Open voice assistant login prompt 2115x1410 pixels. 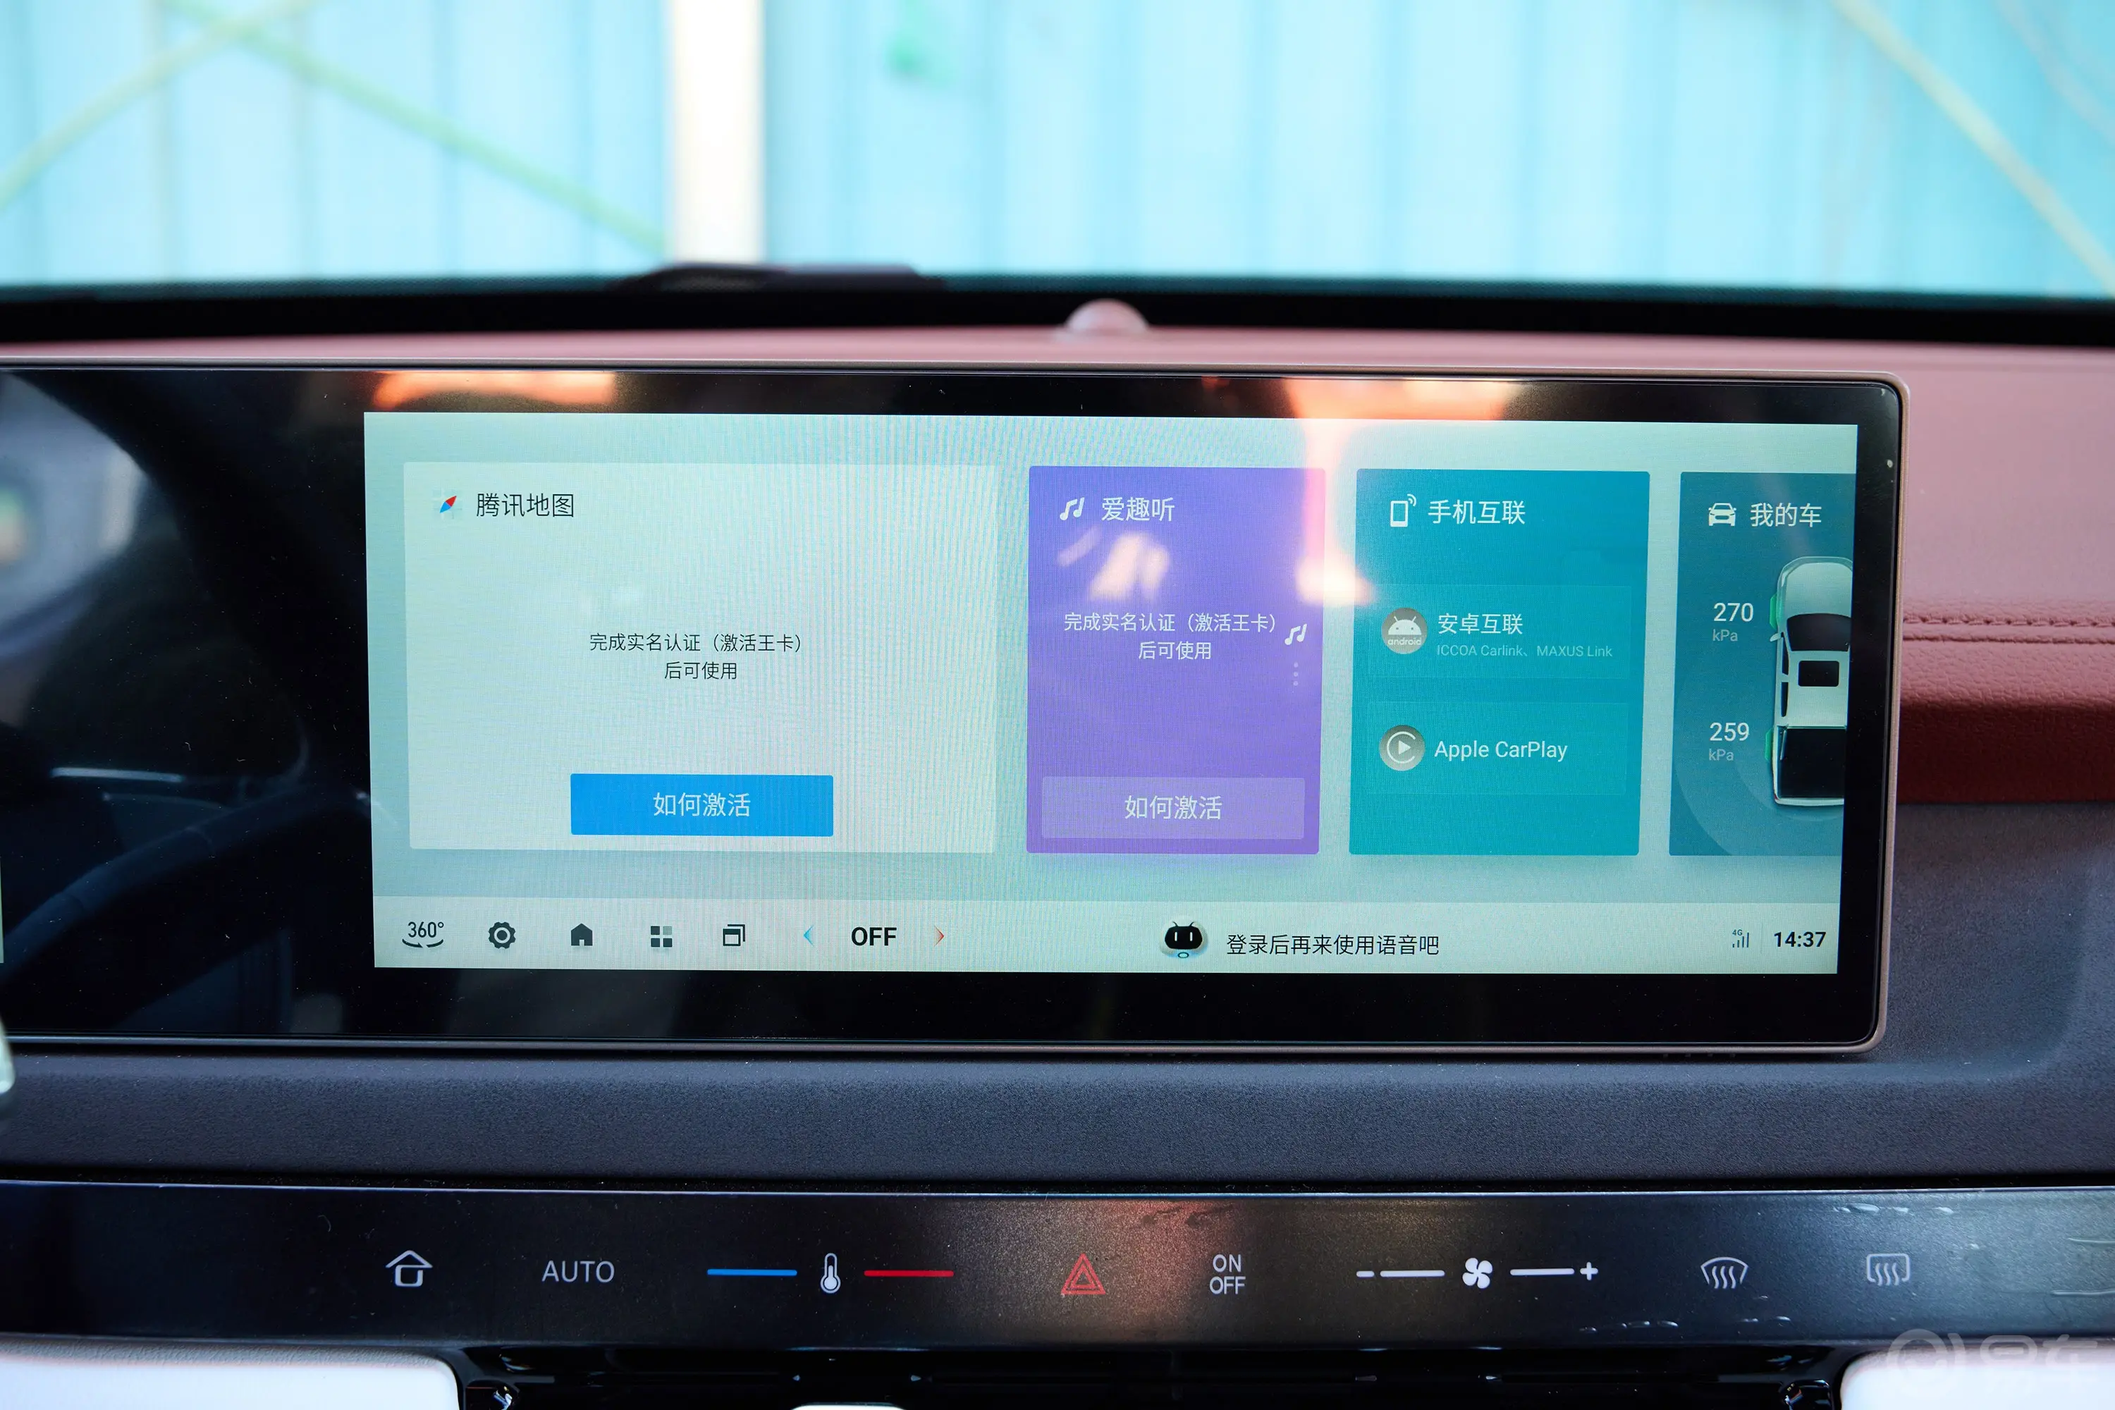tap(1290, 936)
